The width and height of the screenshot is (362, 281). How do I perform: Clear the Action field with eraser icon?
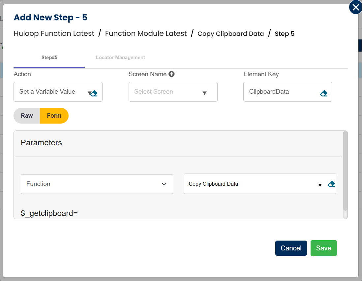[x=94, y=93]
